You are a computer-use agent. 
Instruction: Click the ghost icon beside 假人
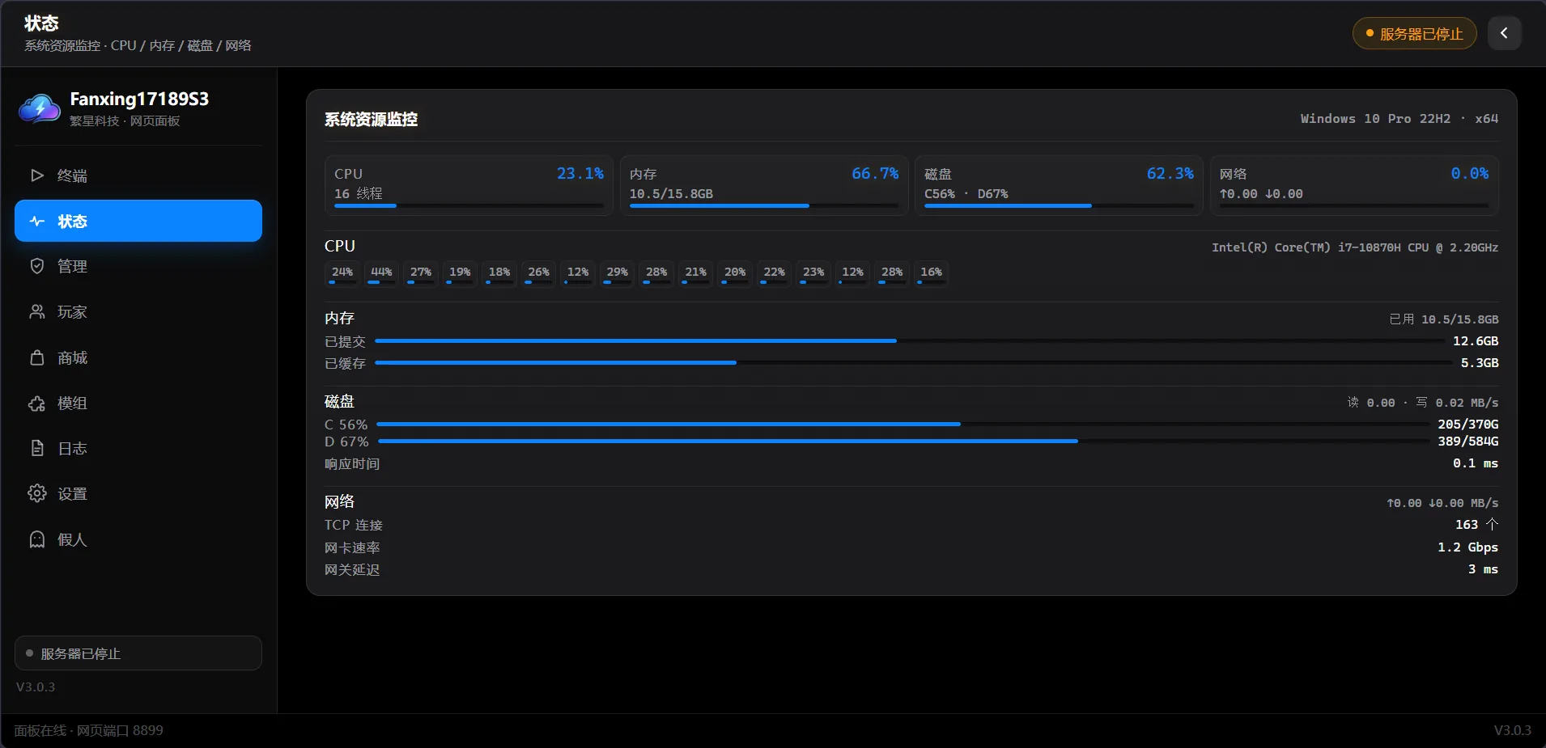point(36,539)
